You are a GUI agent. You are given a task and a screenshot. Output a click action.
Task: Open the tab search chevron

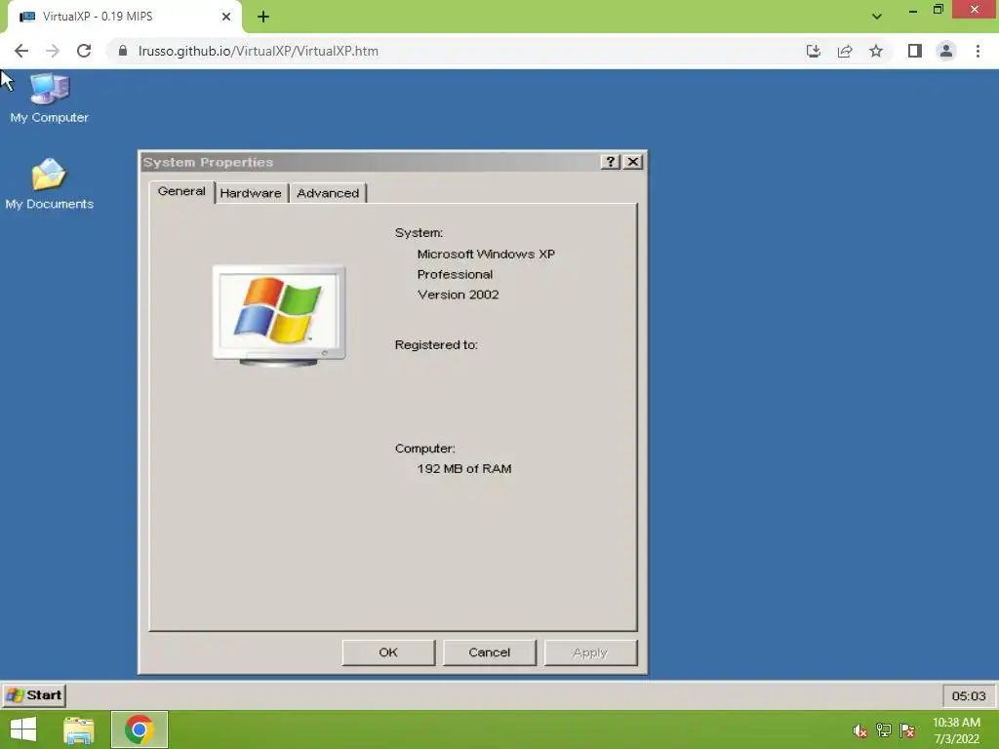pos(877,17)
